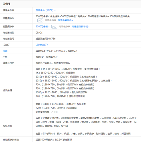Open the 五摄像头(后四) link
The image size is (141, 142).
coord(45,10)
